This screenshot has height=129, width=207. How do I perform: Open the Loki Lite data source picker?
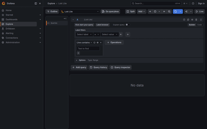point(80,11)
